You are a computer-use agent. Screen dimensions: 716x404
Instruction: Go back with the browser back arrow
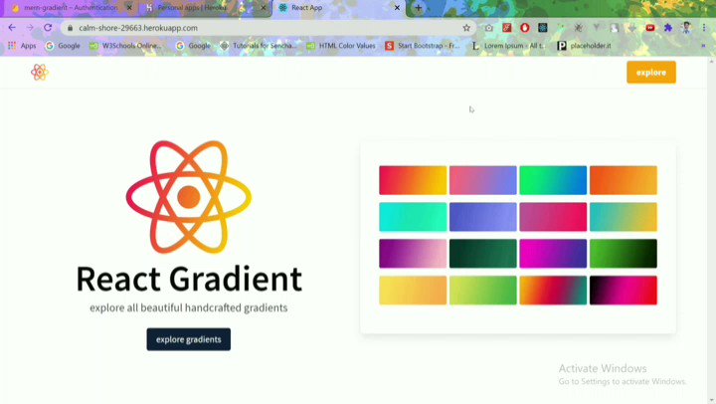tap(12, 28)
